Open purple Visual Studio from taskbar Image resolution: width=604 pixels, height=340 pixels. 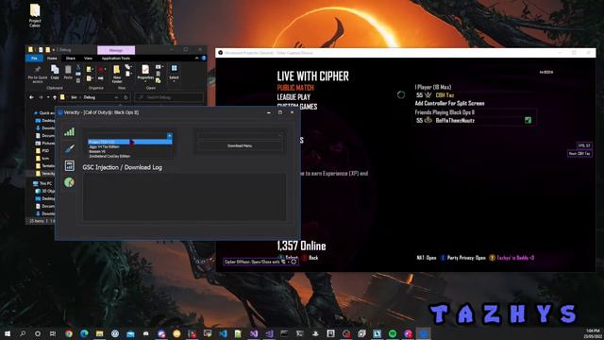(x=254, y=333)
